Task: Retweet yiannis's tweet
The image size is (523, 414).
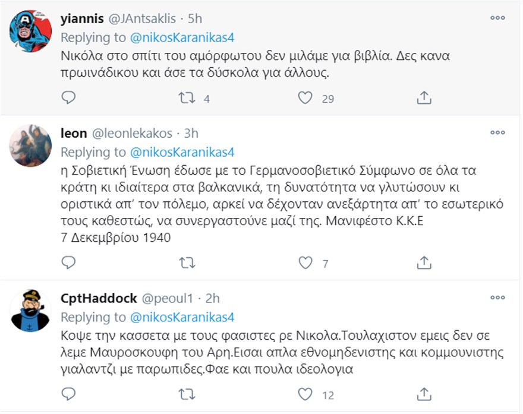Action: click(187, 98)
